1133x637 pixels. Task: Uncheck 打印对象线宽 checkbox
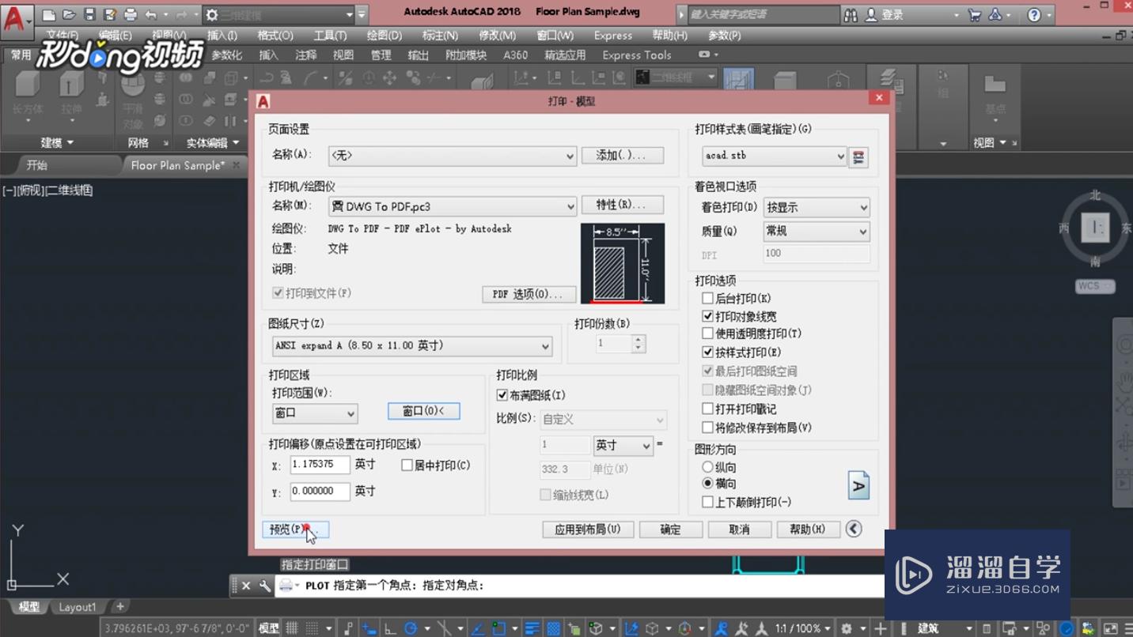click(x=708, y=316)
